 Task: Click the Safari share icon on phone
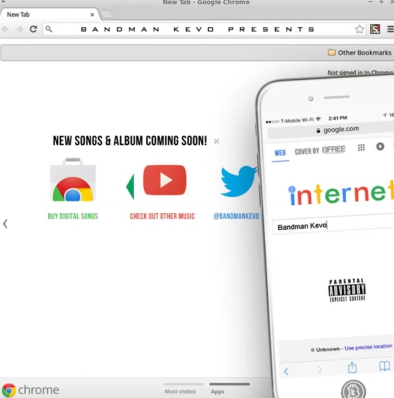352,367
